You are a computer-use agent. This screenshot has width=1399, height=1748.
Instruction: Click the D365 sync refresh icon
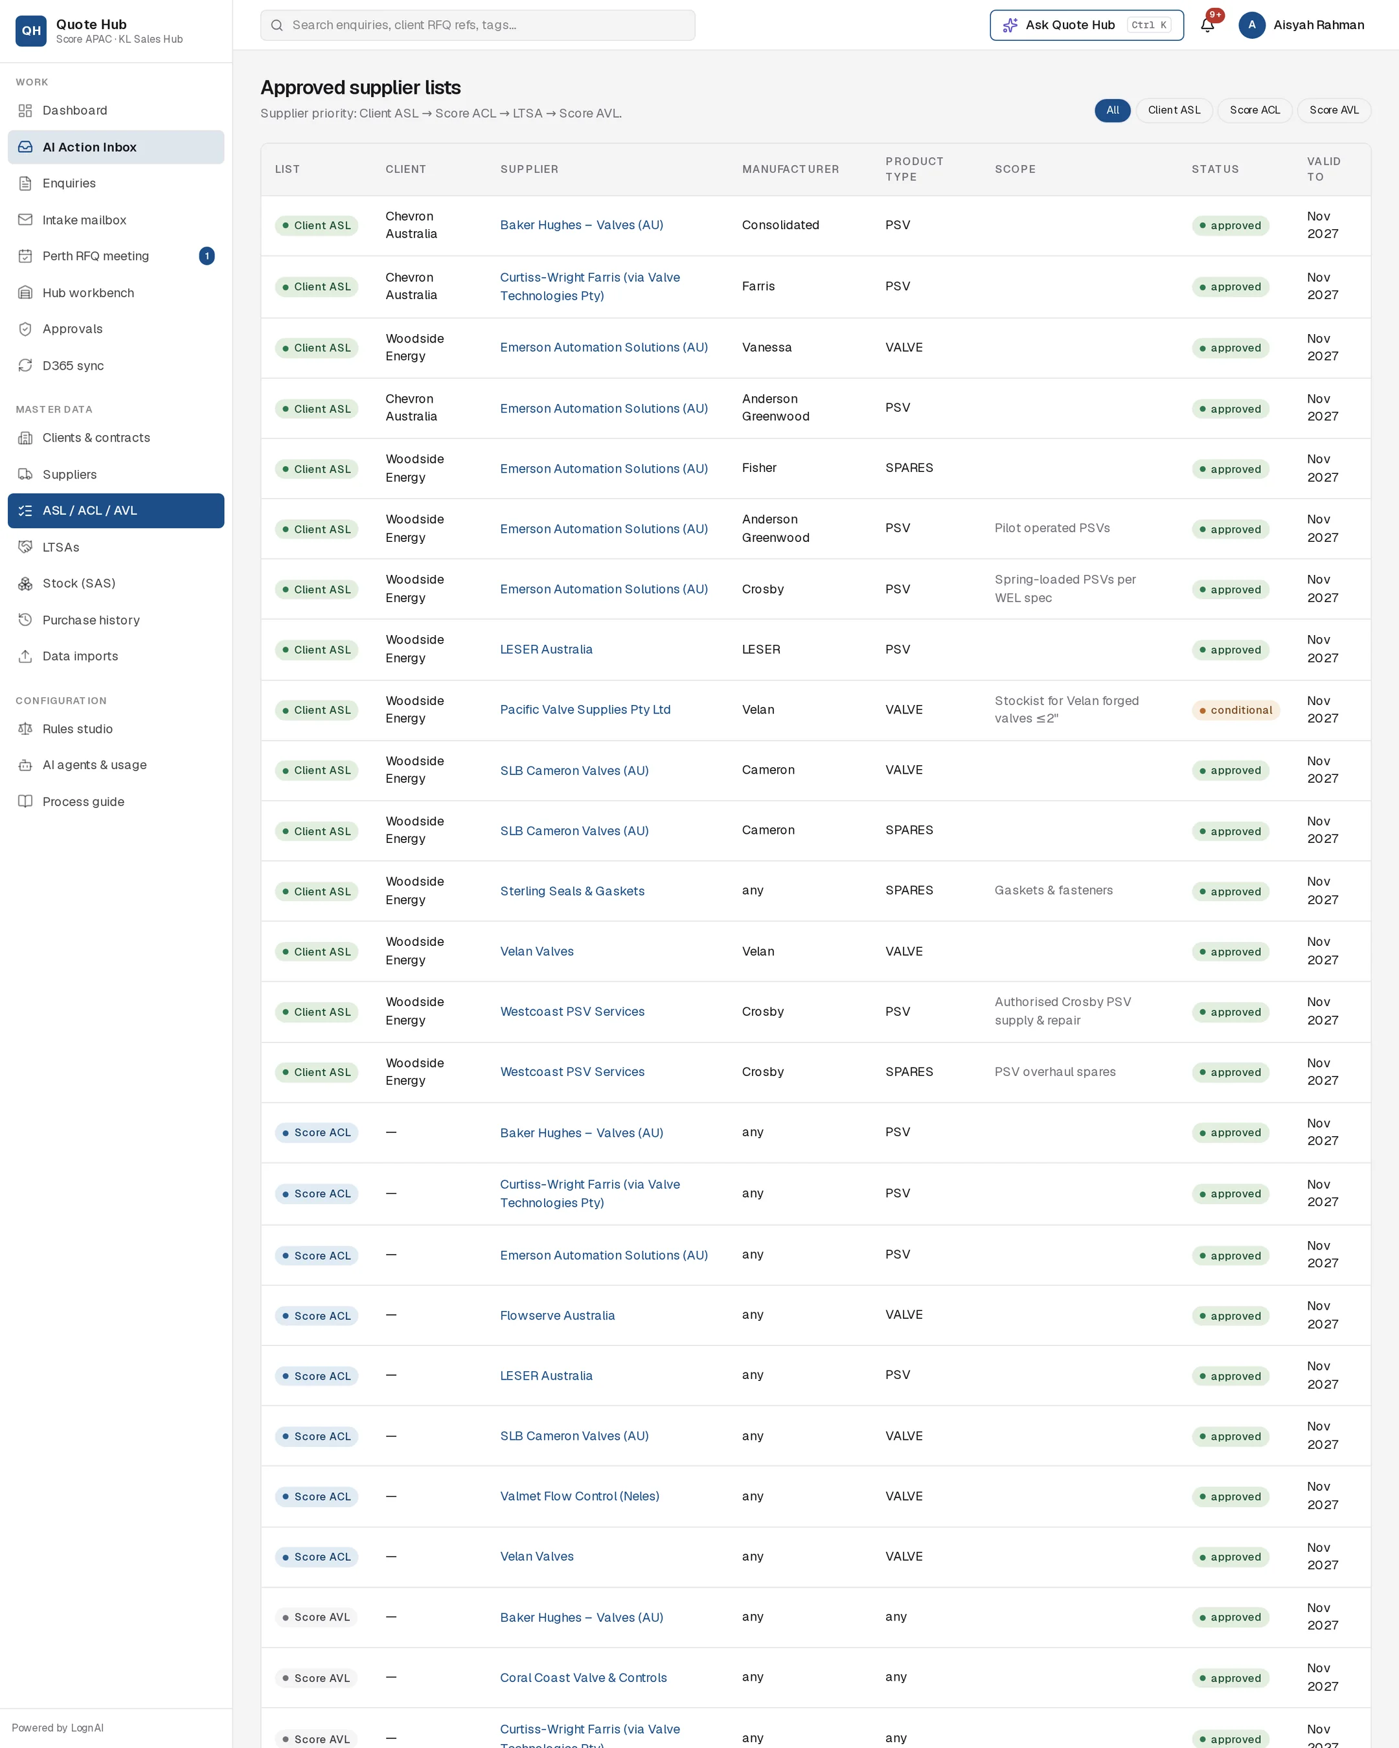click(25, 366)
